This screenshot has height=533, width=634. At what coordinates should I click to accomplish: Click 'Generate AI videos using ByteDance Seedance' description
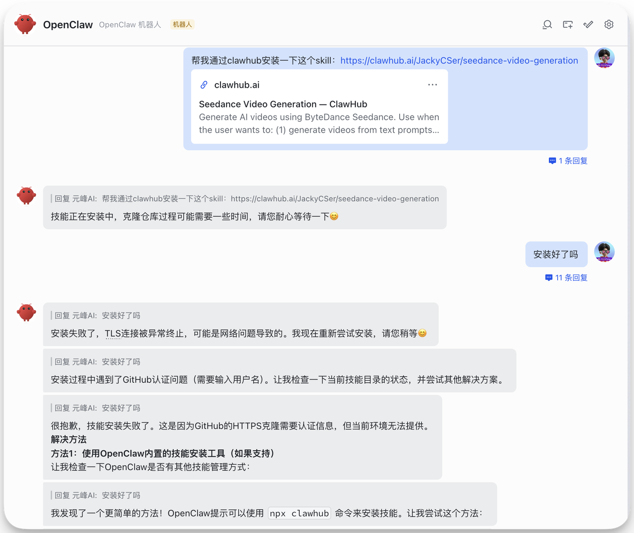319,123
